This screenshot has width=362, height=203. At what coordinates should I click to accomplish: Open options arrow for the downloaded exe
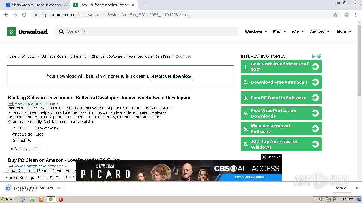point(59,188)
